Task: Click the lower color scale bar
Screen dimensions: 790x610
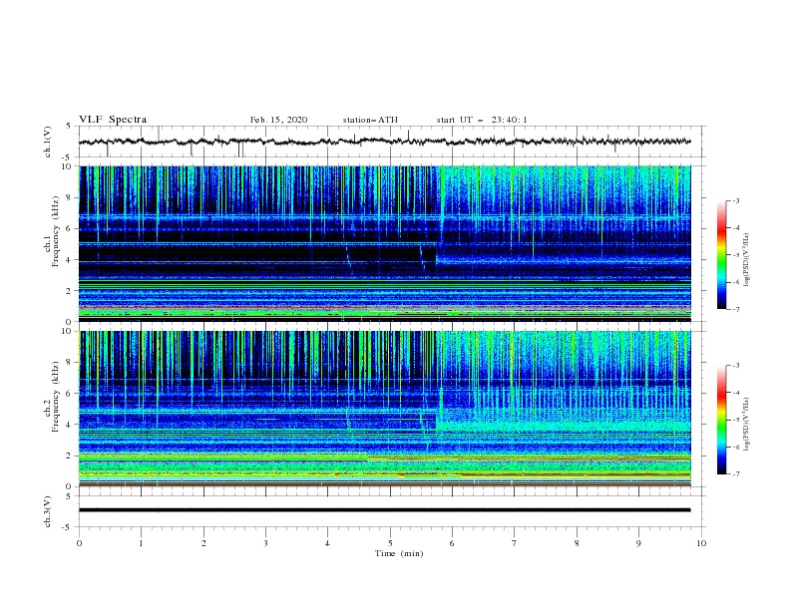Action: point(721,420)
